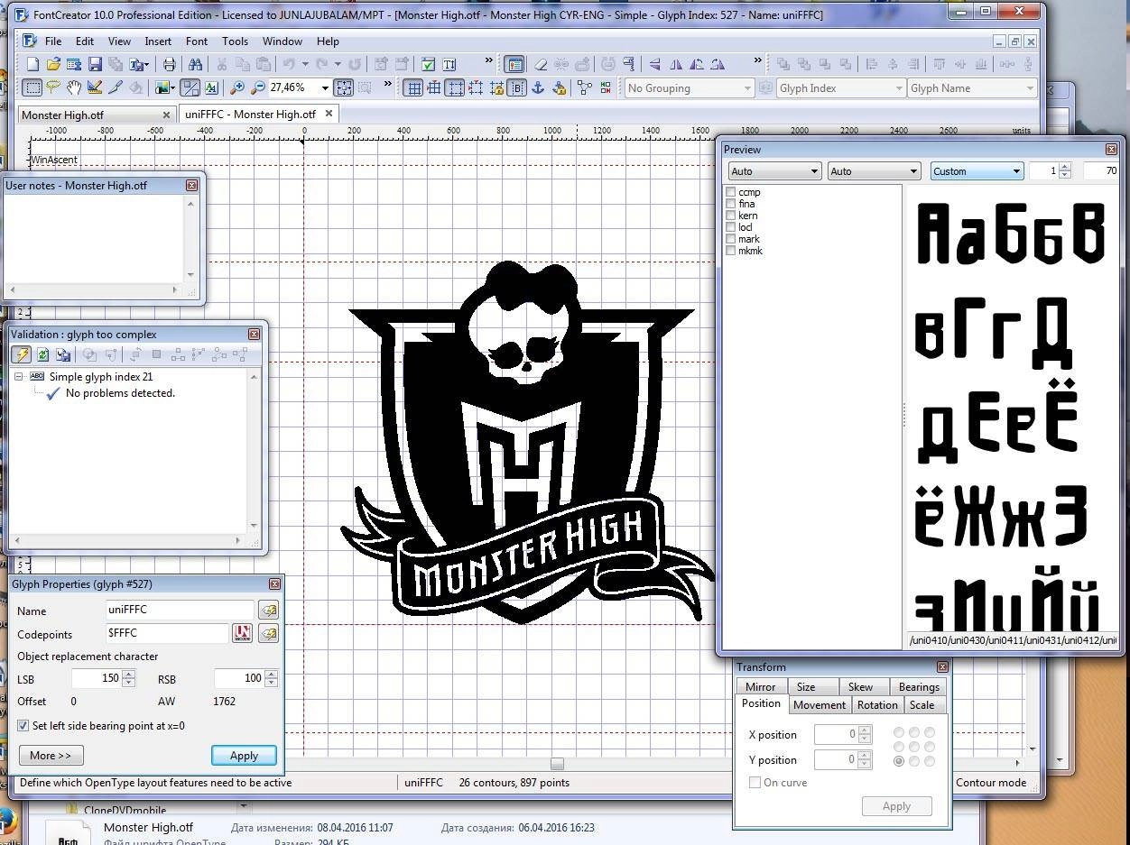Click the Test font TI icon
This screenshot has width=1130, height=845.
coord(449,64)
